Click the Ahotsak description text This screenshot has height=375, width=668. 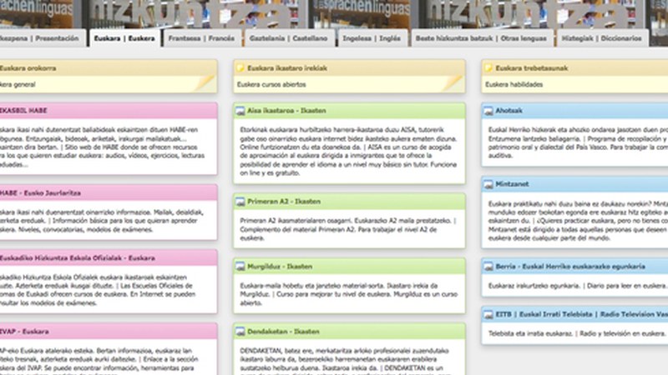coord(578,142)
